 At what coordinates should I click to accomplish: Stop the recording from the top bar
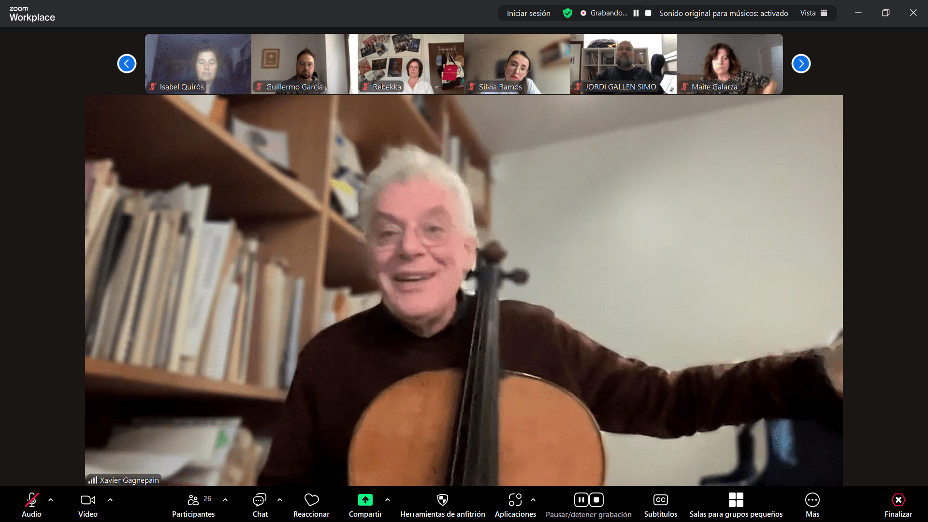tap(648, 13)
